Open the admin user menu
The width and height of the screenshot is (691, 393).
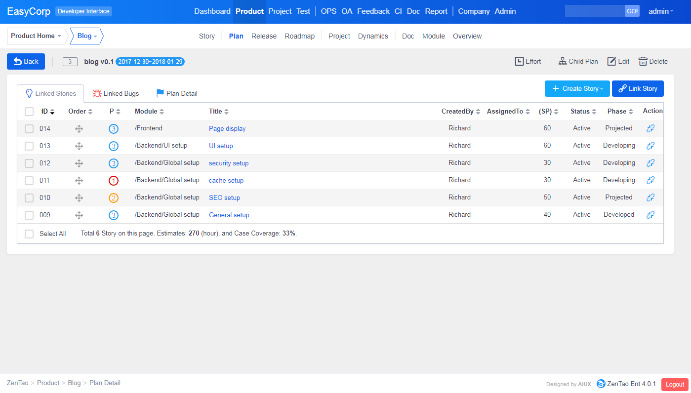[x=661, y=11]
